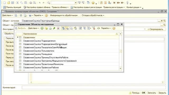This screenshot has width=169, height=95.
Task: Open Перейти menu in metadata objects window
Action: [x=106, y=28]
